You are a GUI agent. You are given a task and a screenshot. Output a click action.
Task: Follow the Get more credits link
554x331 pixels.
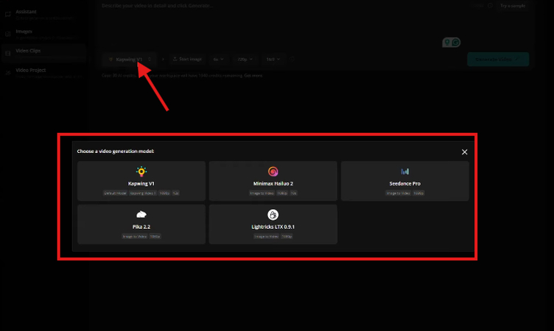coord(253,76)
